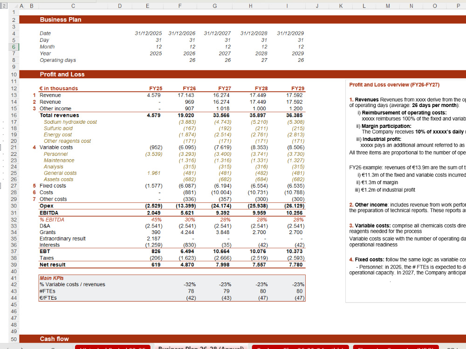Image resolution: width=466 pixels, height=349 pixels.
Task: Click the €/FTEs label
Action: pos(48,298)
